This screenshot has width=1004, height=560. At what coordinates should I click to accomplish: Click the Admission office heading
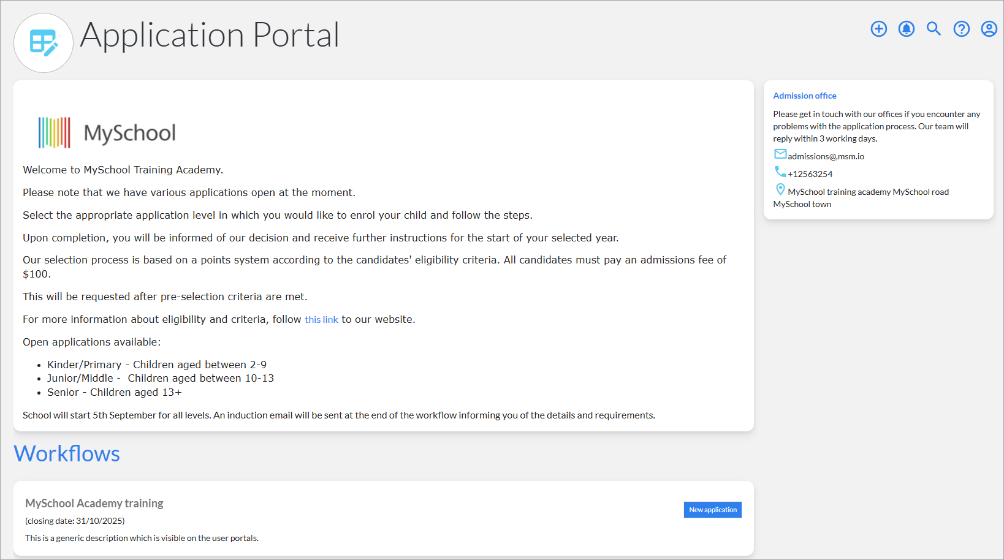click(804, 96)
